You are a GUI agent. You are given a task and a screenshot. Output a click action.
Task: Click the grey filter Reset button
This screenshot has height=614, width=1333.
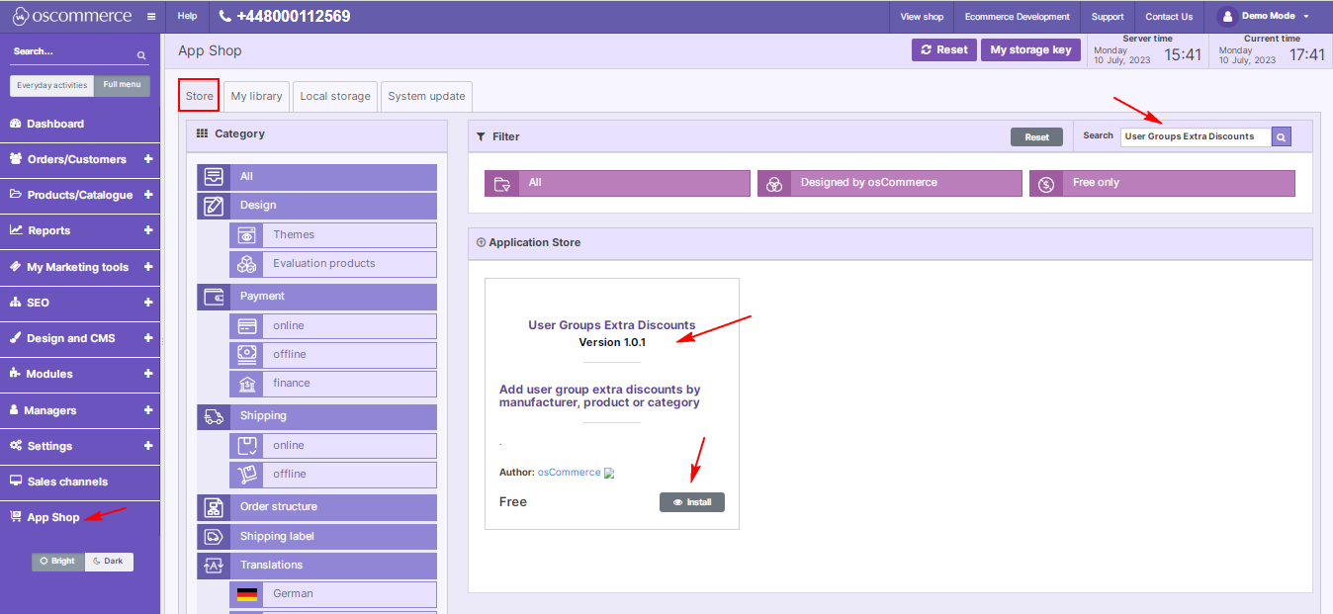[x=1036, y=137]
